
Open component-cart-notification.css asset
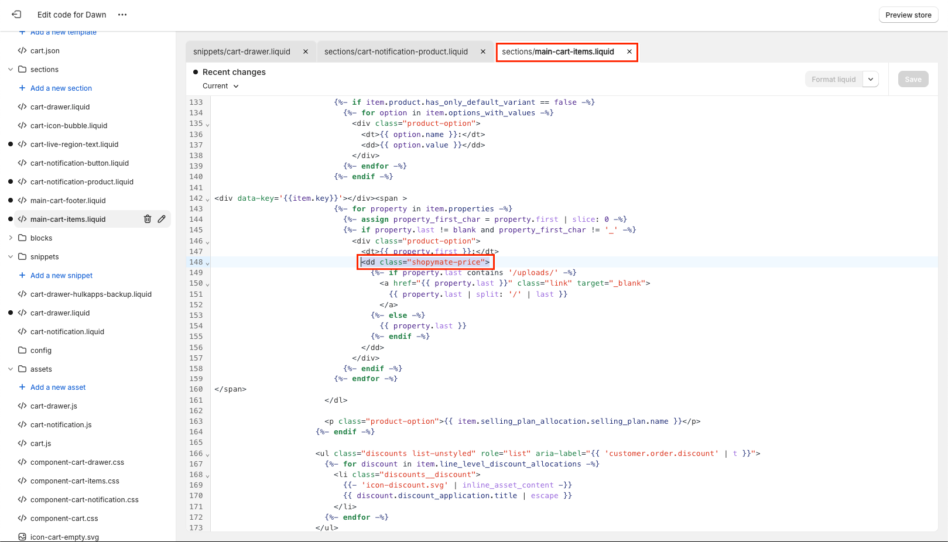coord(84,499)
